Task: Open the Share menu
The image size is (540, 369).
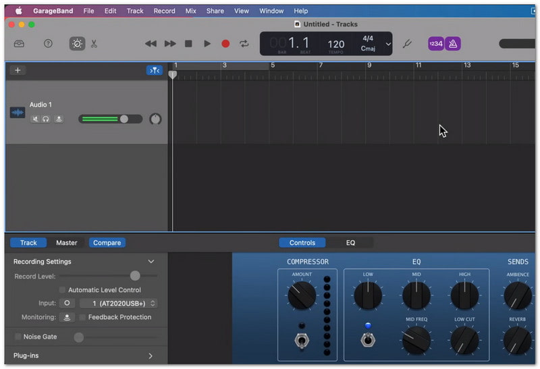Action: click(215, 11)
